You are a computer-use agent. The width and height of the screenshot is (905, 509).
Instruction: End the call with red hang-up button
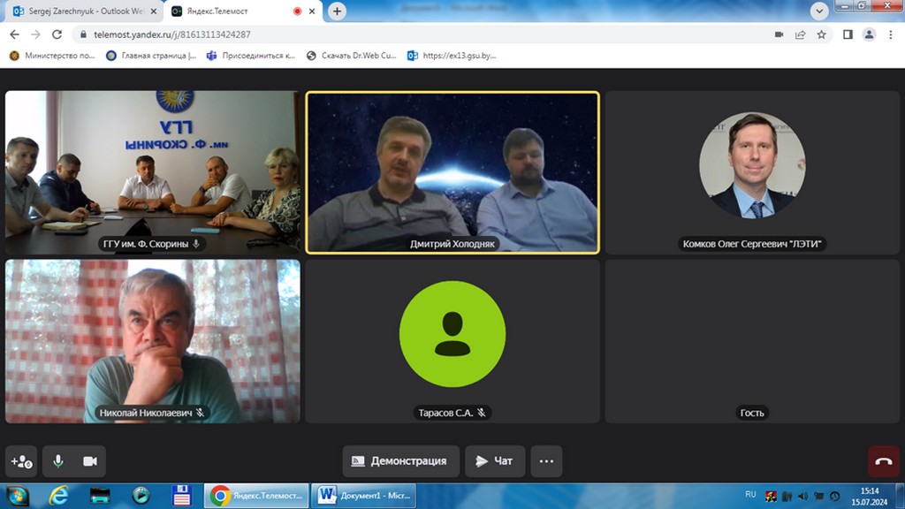(883, 461)
